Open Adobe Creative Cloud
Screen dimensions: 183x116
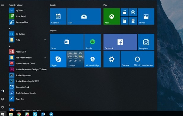pos(28,63)
